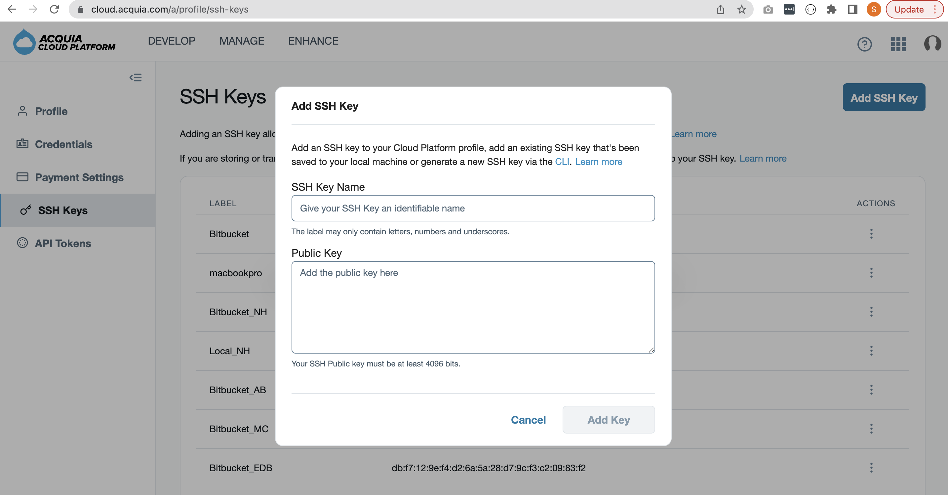
Task: Click the Add Key button
Action: pyautogui.click(x=608, y=419)
